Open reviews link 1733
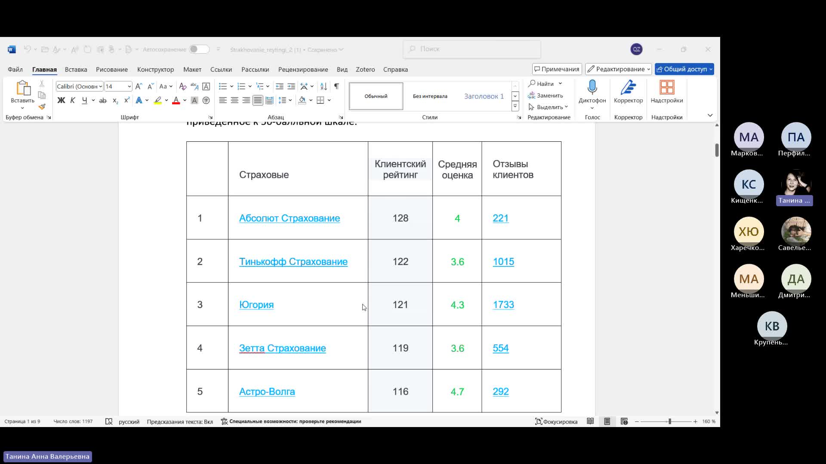 point(503,305)
